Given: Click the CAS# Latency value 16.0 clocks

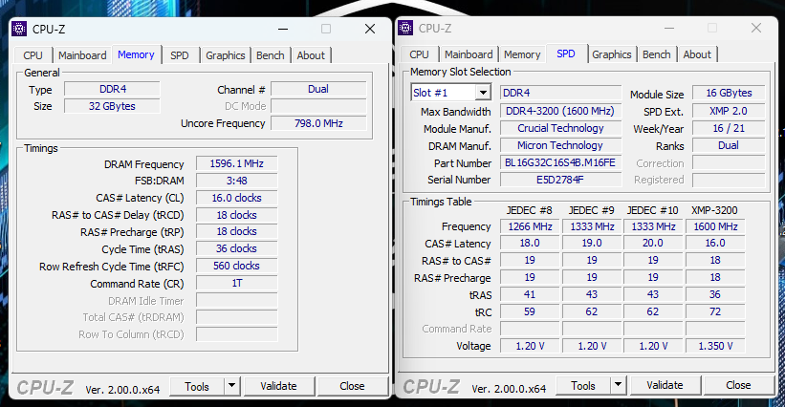Looking at the screenshot, I should (237, 198).
